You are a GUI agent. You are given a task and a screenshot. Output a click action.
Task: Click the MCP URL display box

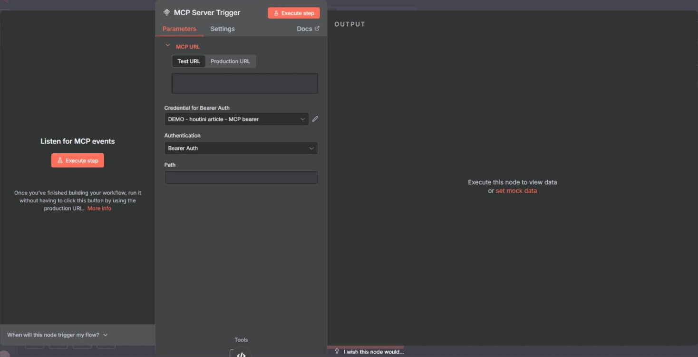[245, 83]
